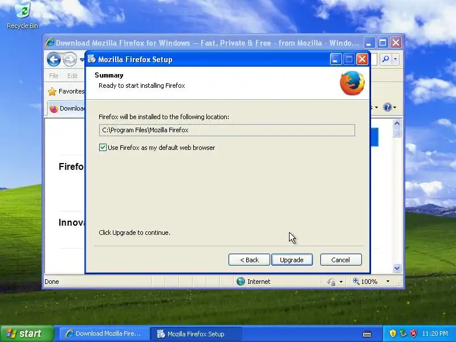Image resolution: width=456 pixels, height=342 pixels.
Task: Minimize the Mozilla Firefox Setup window
Action: point(336,59)
